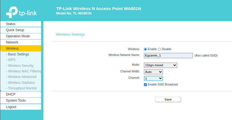
Task: Select the Disable wireless radio button
Action: point(159,49)
